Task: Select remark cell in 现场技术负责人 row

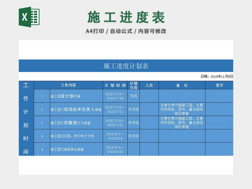Action: coord(182,109)
